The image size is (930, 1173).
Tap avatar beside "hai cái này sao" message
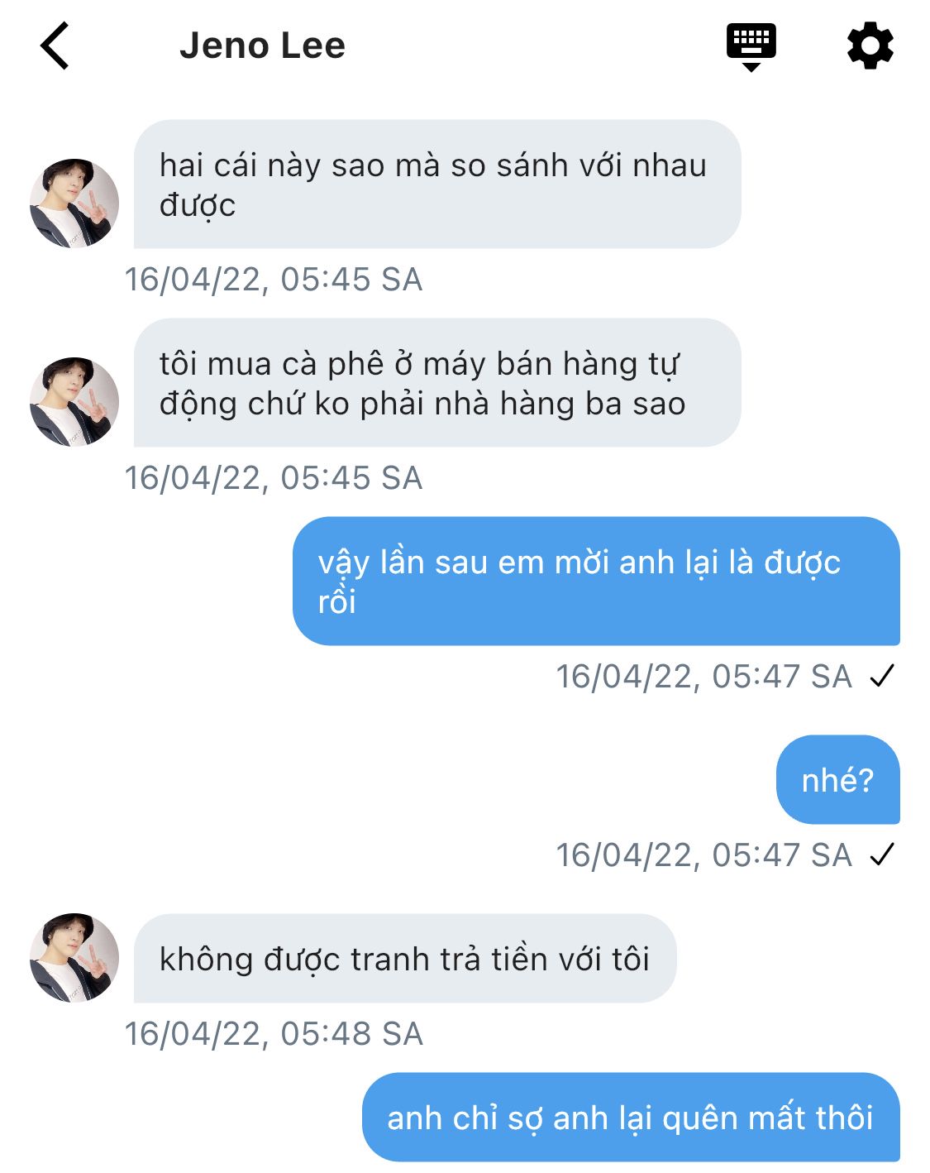pyautogui.click(x=74, y=203)
